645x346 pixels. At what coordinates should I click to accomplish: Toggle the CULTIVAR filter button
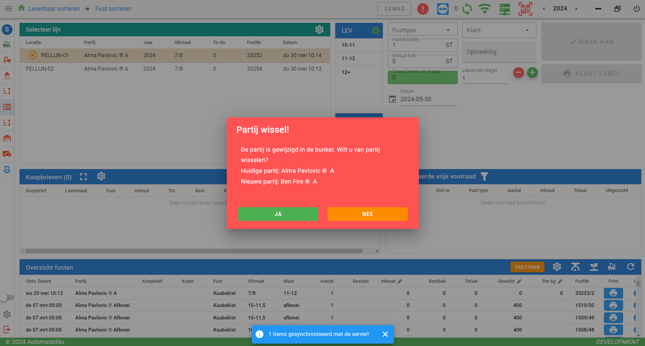tap(527, 267)
